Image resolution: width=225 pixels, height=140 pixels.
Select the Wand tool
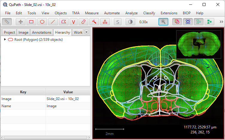[x=94, y=22]
